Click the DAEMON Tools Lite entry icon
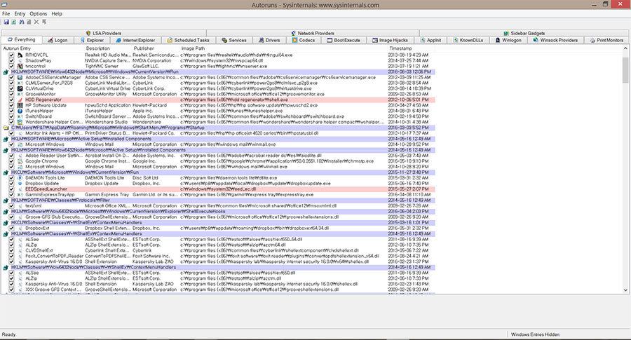The image size is (631, 340). click(x=20, y=178)
